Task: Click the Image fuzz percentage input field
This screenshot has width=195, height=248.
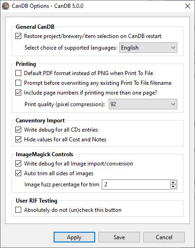Action: (x=136, y=184)
